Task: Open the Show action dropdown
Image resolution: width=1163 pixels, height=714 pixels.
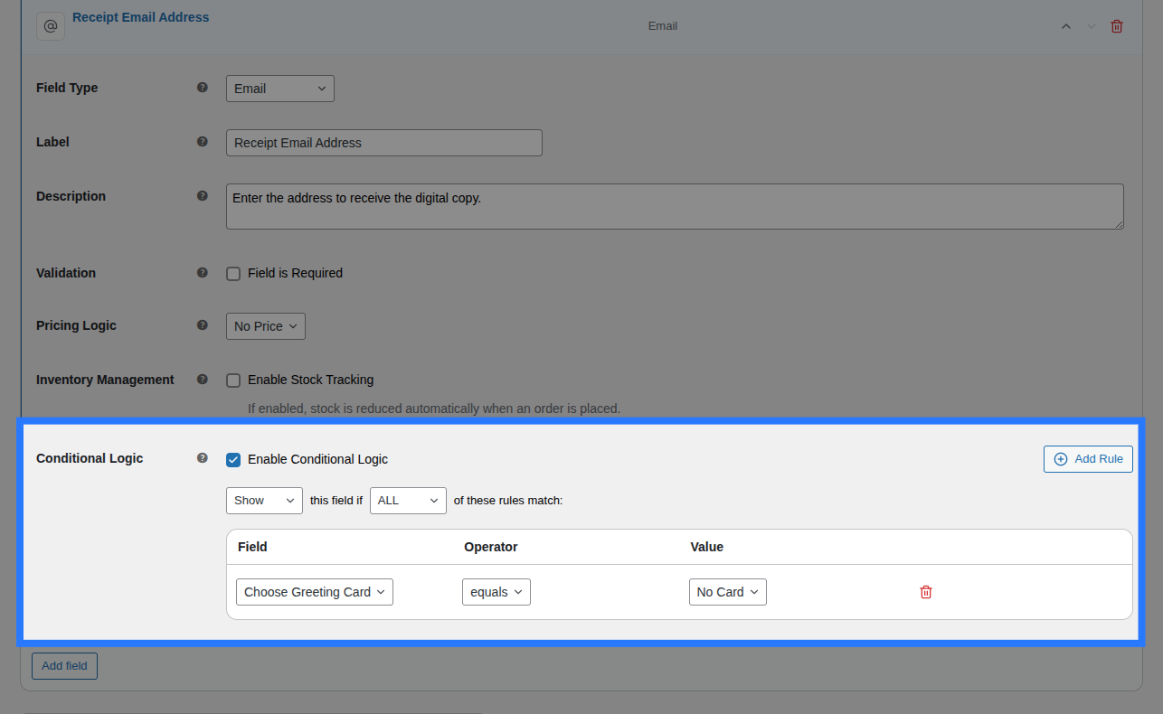Action: pyautogui.click(x=264, y=501)
